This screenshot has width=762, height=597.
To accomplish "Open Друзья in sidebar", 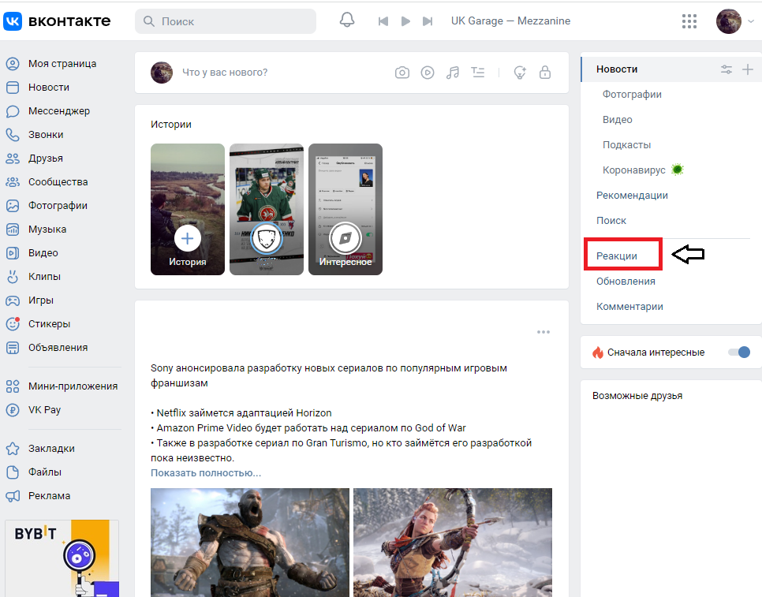I will coord(45,159).
